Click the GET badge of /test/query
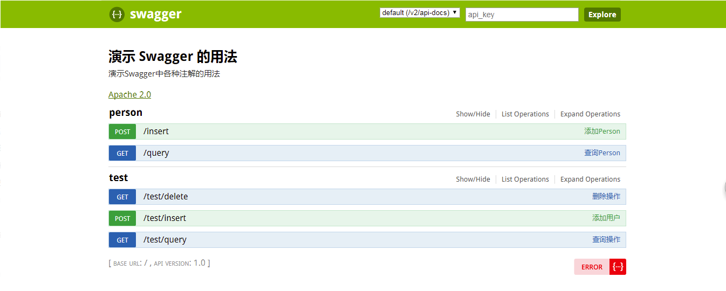The height and width of the screenshot is (291, 726). [122, 240]
